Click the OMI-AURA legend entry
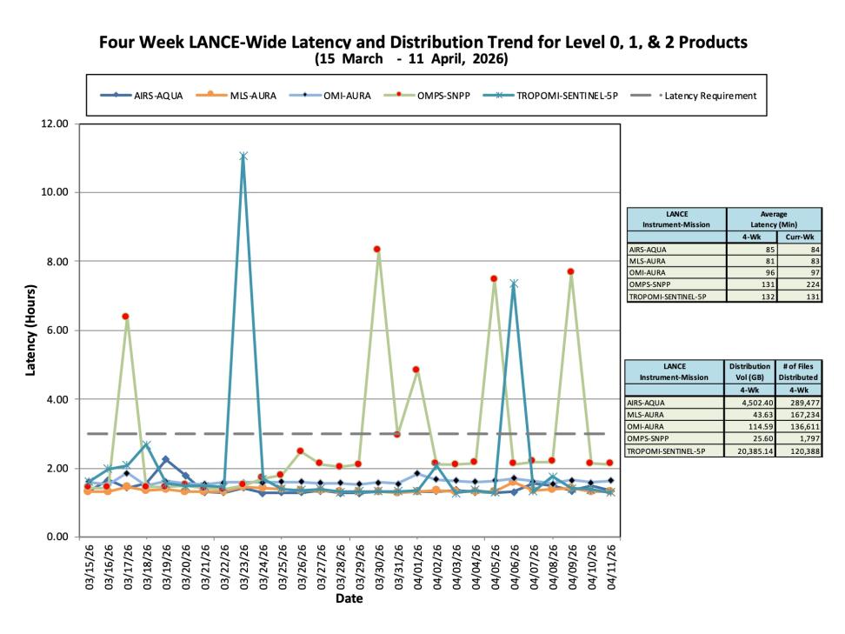 coord(330,96)
